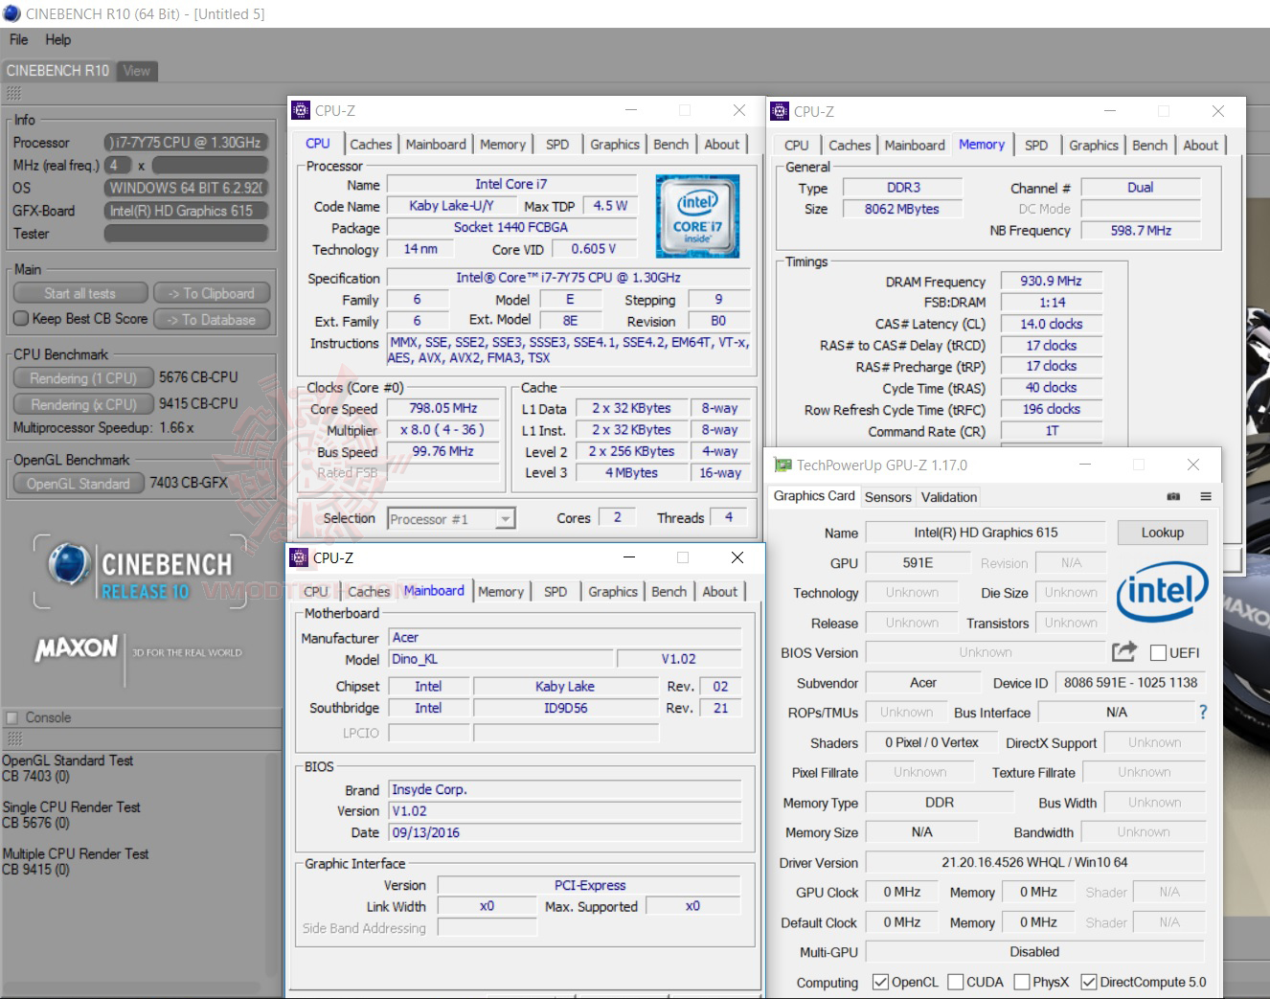Click the Intel logo in GPU-Z

tap(1162, 591)
